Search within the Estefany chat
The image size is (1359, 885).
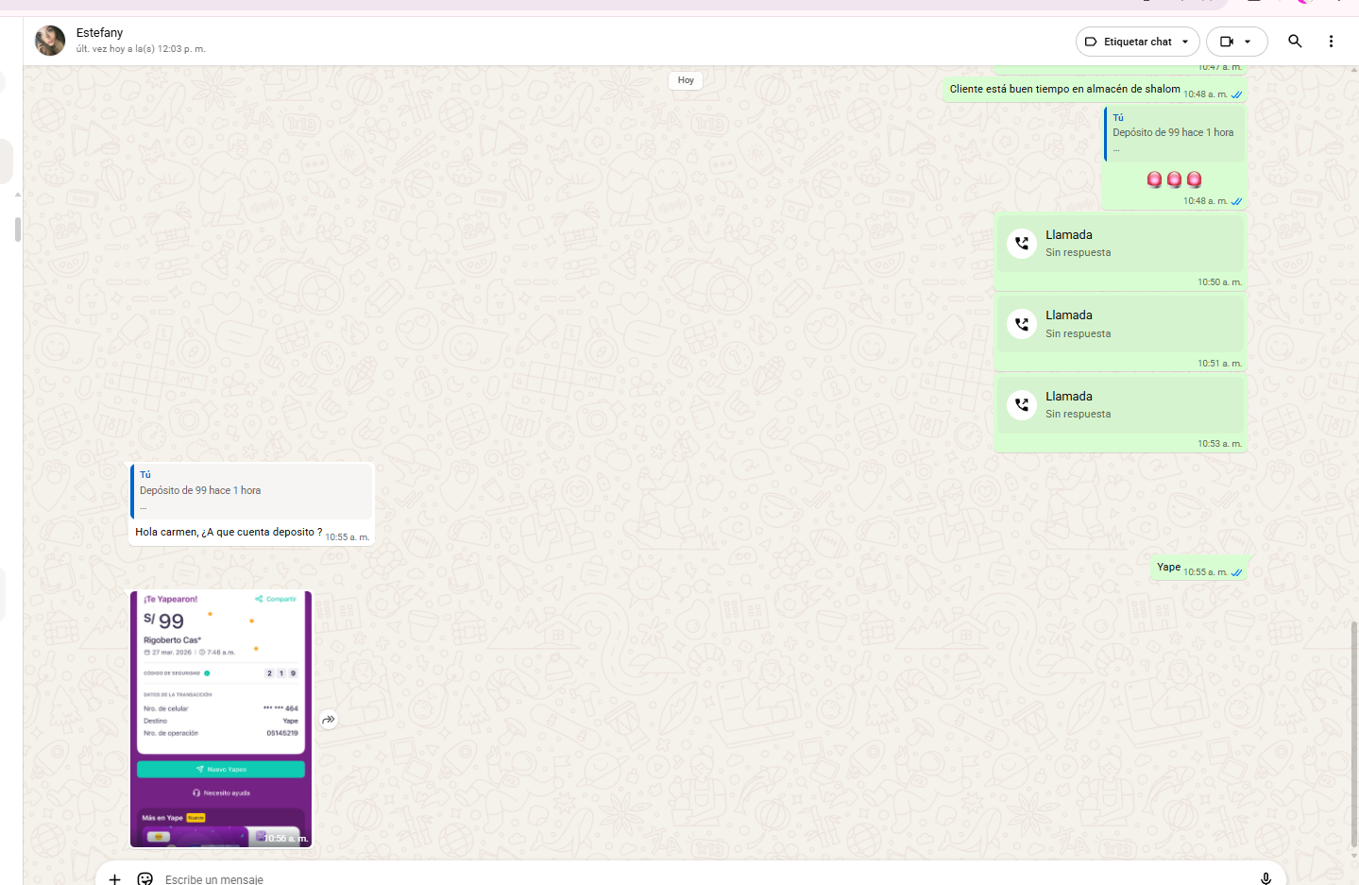1295,42
